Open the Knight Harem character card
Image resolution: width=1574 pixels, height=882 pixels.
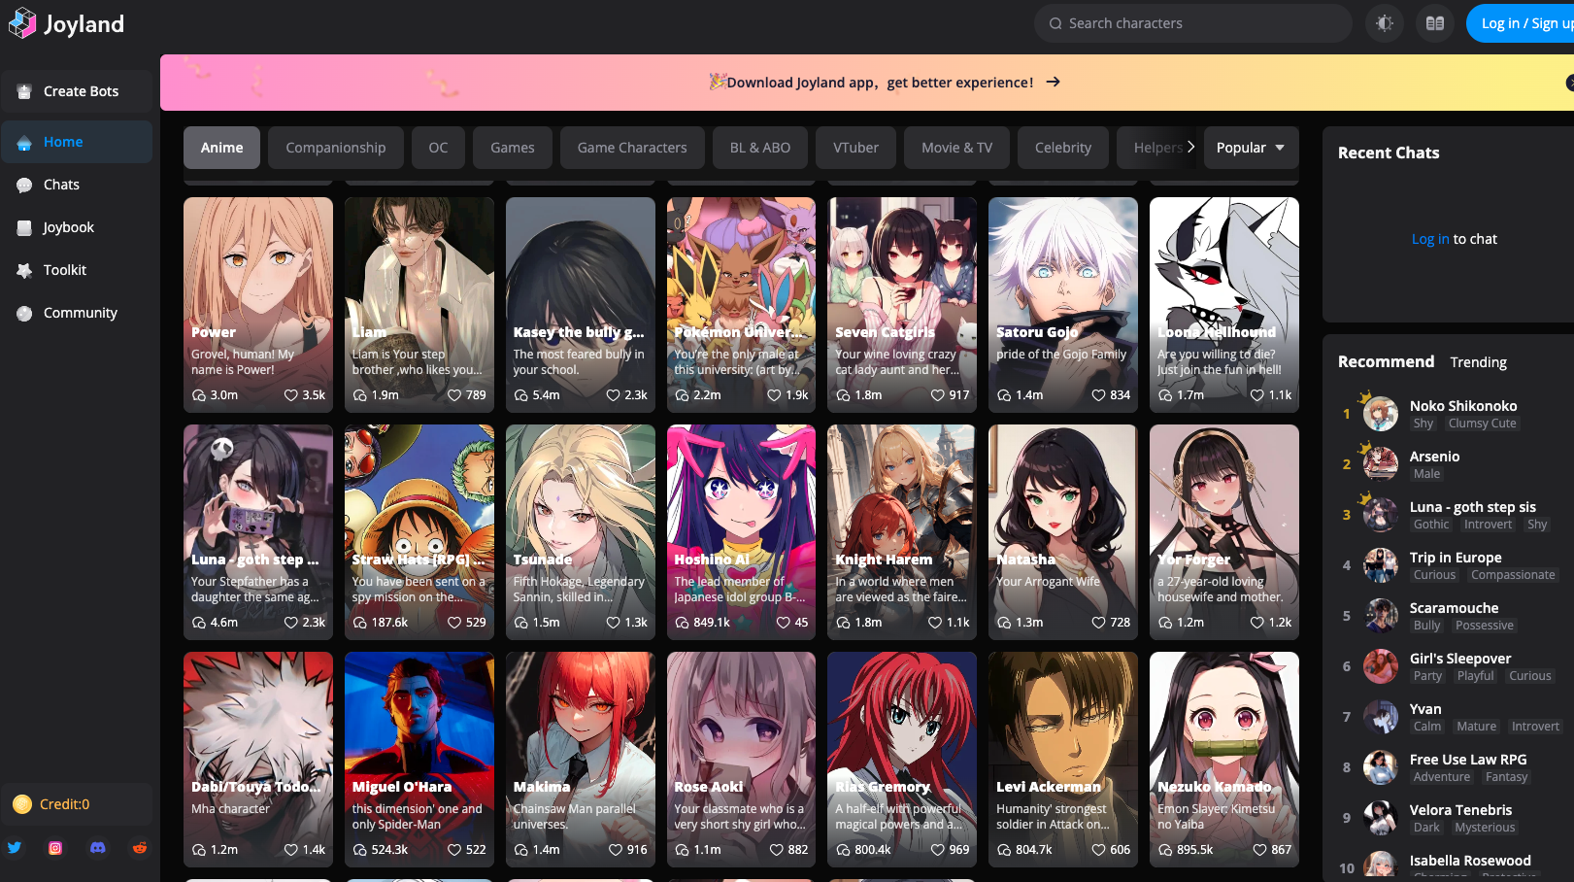tap(902, 532)
